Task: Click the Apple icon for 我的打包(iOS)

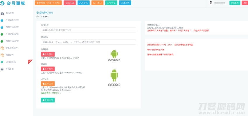Action: (x=2, y=27)
